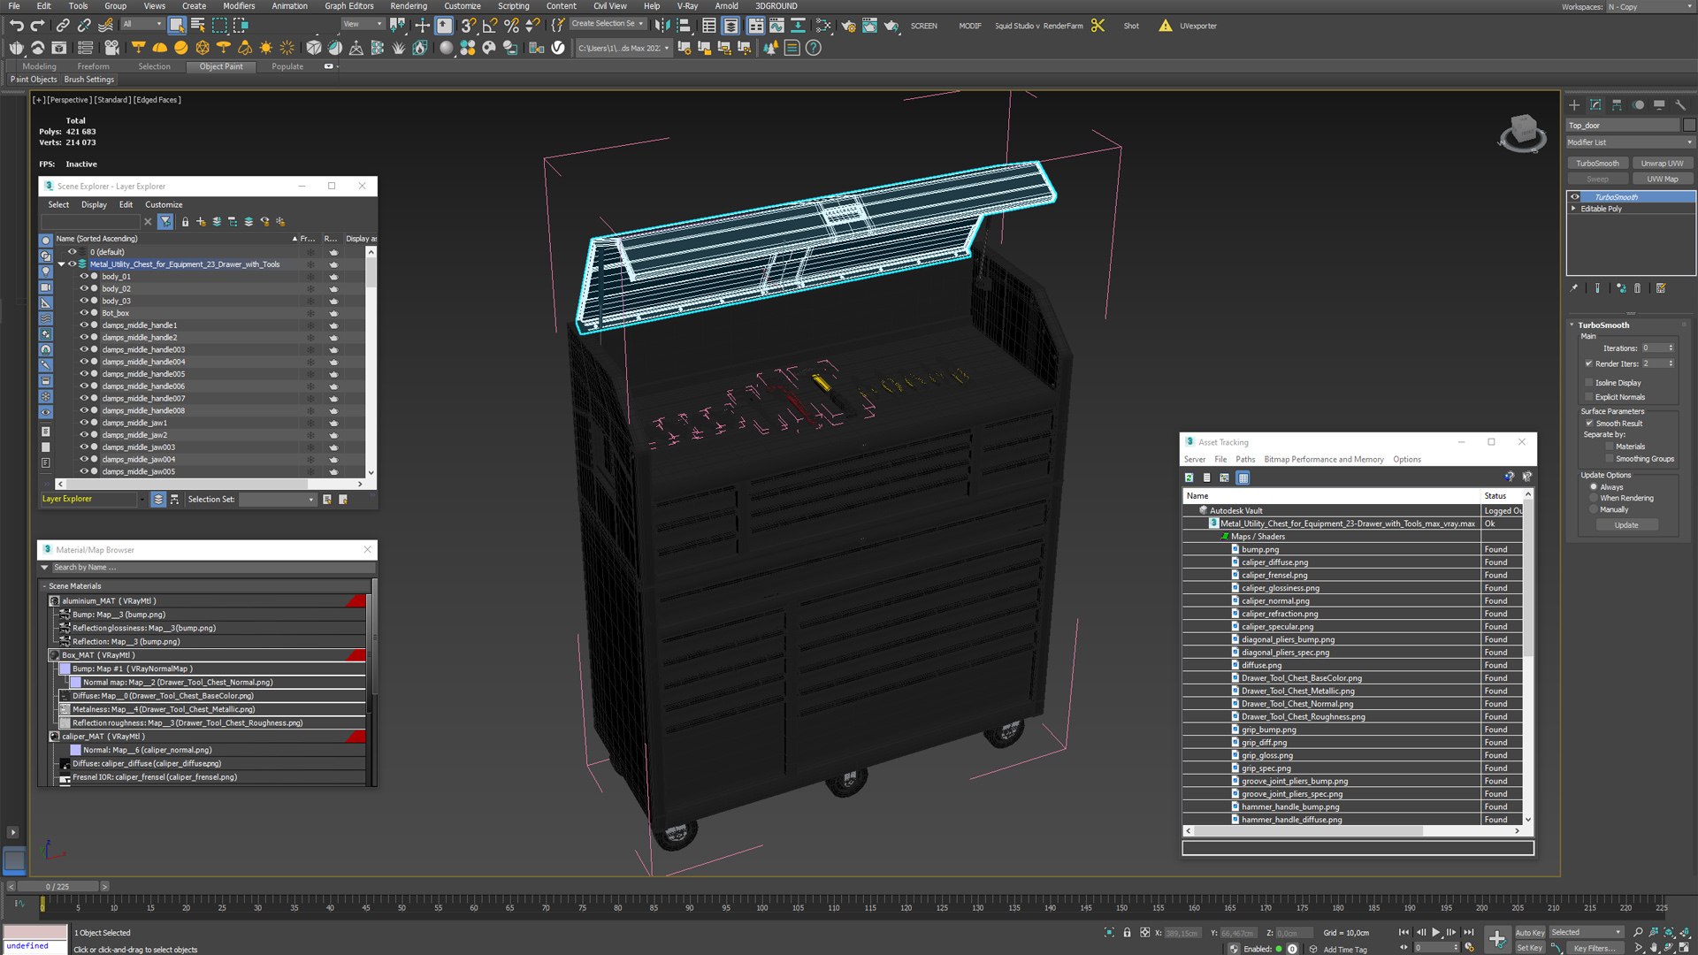Click the Top_door object color swatch
The image size is (1698, 955).
tap(1690, 126)
